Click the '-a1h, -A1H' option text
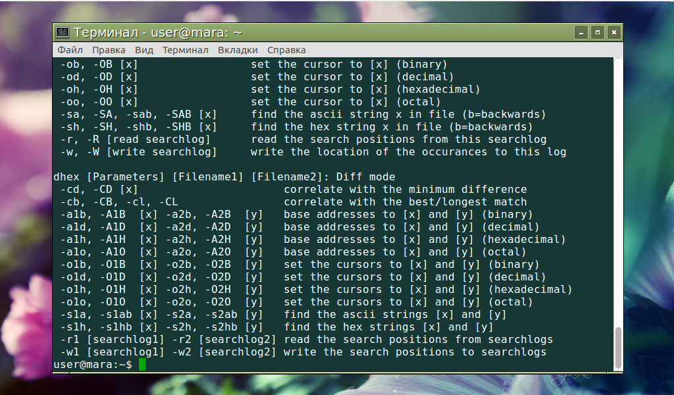 click(x=93, y=239)
